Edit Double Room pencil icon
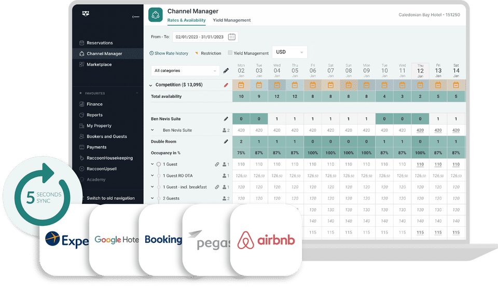498x287 pixels. [x=226, y=142]
